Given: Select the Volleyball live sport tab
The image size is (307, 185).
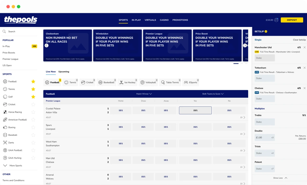Looking at the screenshot, I should tap(148, 82).
